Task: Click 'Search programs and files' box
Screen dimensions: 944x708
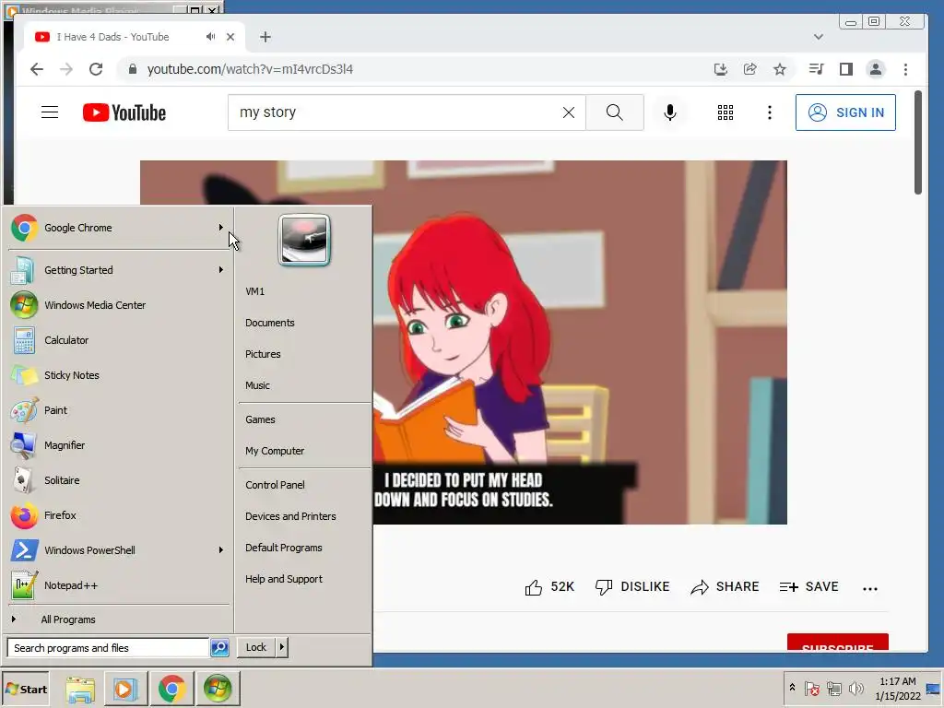Action: tap(109, 648)
